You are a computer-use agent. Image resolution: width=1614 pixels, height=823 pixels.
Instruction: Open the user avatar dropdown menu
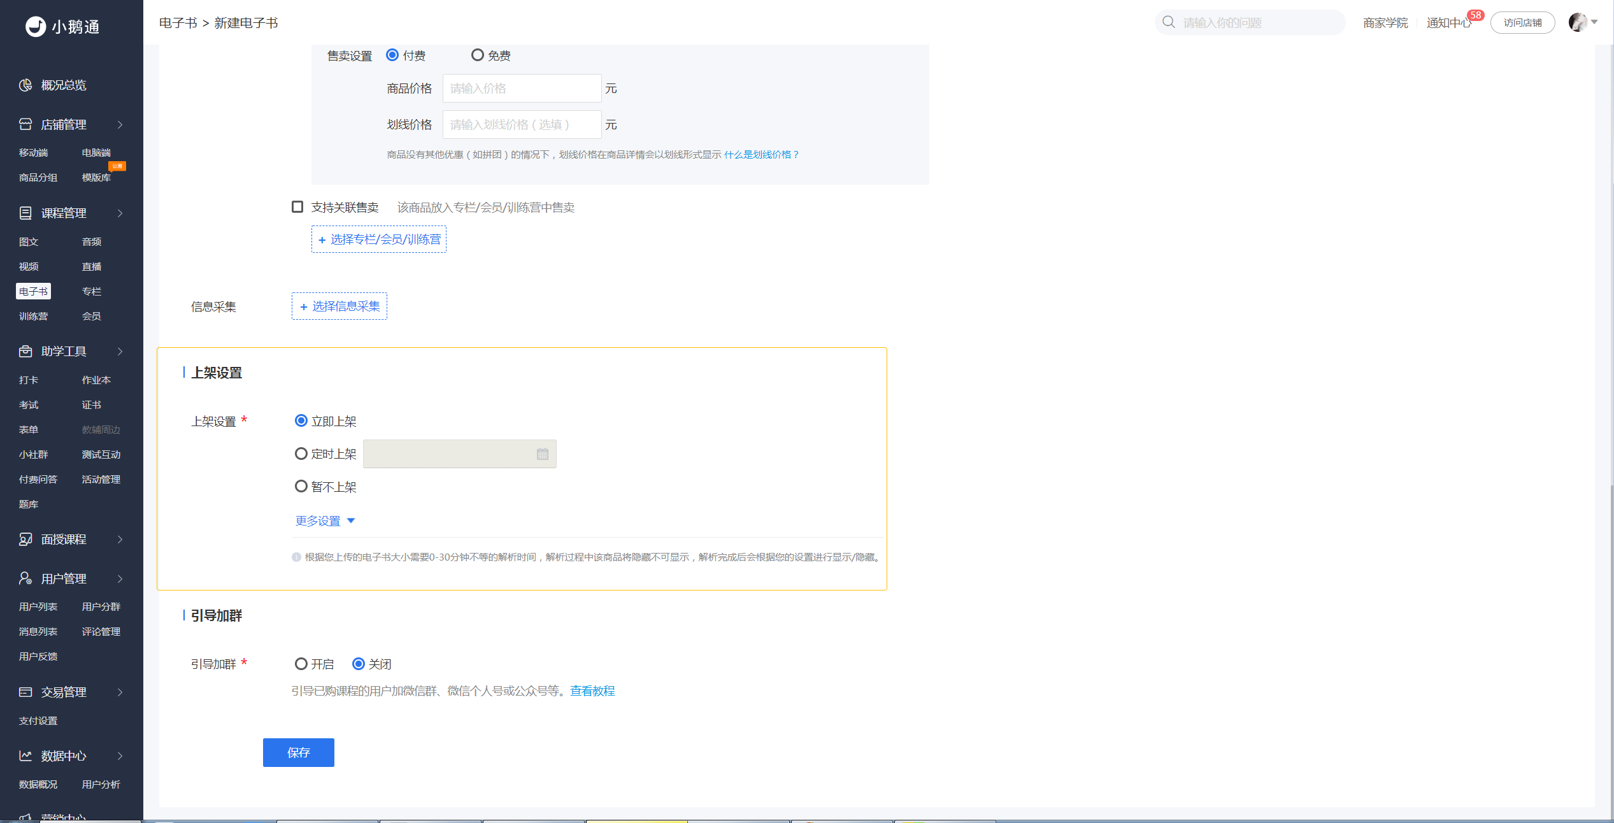[x=1582, y=22]
